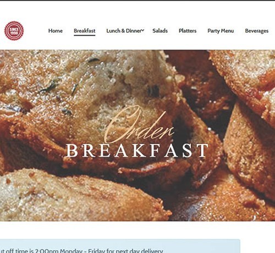Click the word Dinner in navigation

[134, 31]
